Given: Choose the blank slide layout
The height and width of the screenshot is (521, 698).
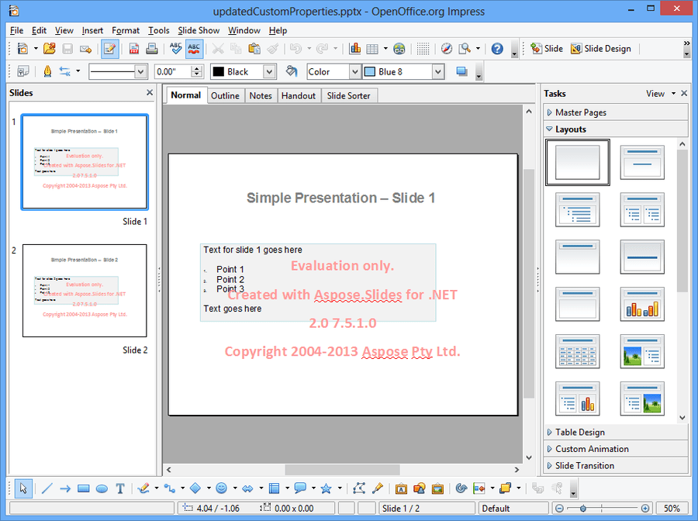Looking at the screenshot, I should 577,162.
